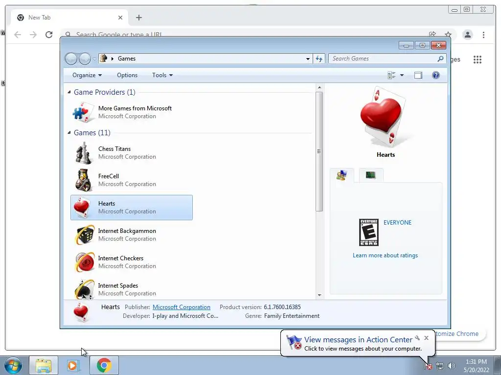The width and height of the screenshot is (501, 375).
Task: Select the Internet Checkers icon
Action: (85, 262)
